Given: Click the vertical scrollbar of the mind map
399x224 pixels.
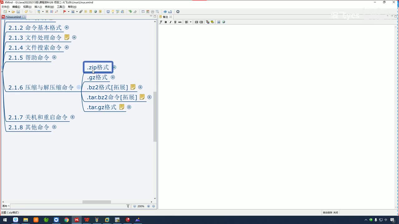Looking at the screenshot, I should coord(155,117).
